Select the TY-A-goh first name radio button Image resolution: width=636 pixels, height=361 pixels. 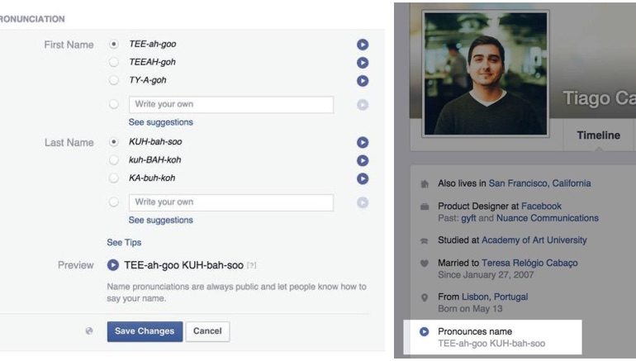114,81
